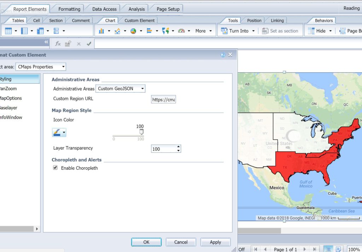Open the formula editor fx icon

point(57,43)
